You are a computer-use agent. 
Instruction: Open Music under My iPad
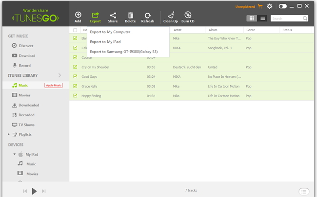click(x=27, y=164)
